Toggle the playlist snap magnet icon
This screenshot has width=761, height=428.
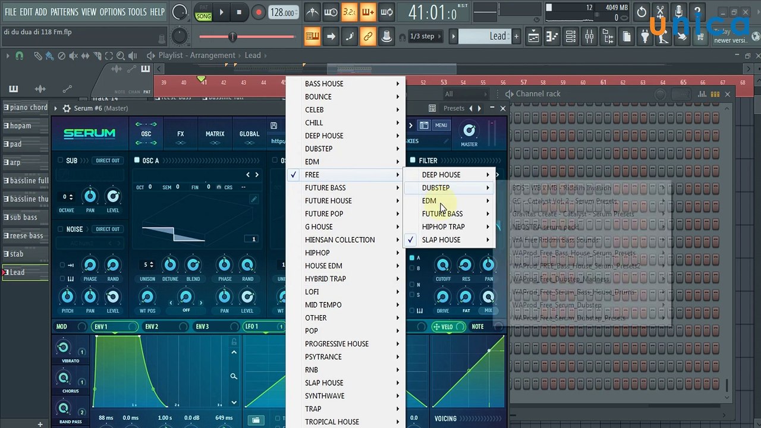point(20,56)
